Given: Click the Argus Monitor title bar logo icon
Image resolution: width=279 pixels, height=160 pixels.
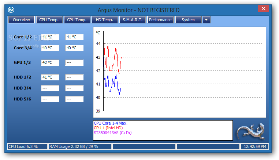Looking at the screenshot, I should [x=11, y=10].
